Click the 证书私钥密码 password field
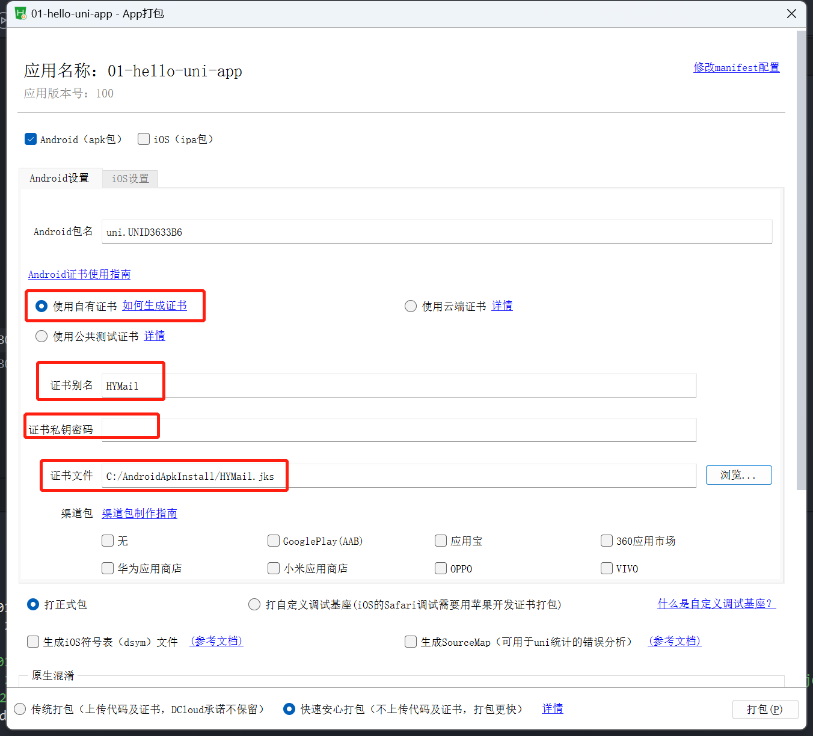 pos(398,430)
